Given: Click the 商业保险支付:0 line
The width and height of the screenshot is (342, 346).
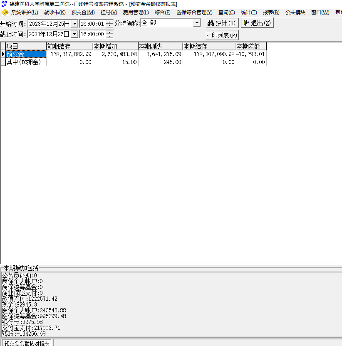Looking at the screenshot, I should click(22, 293).
